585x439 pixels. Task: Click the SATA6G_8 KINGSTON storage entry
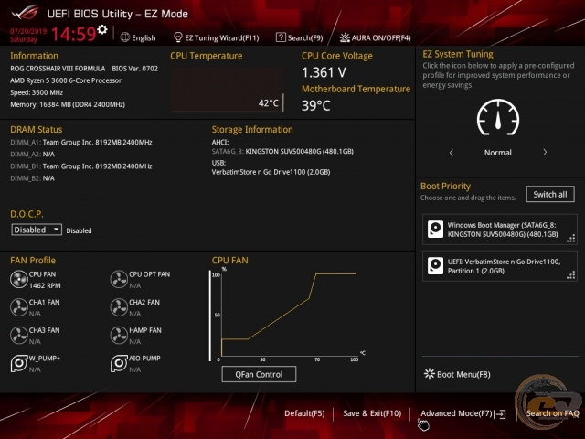pos(282,151)
